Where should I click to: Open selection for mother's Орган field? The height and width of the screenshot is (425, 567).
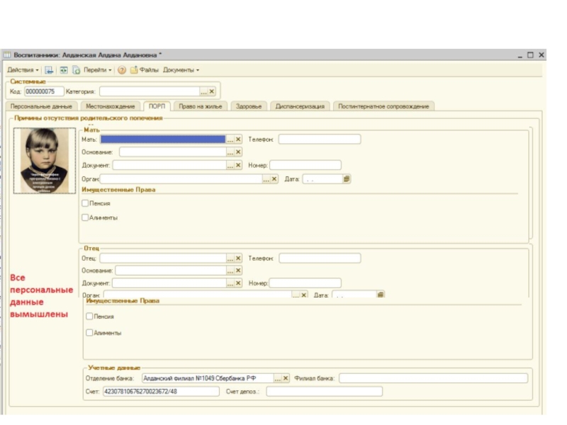266,179
